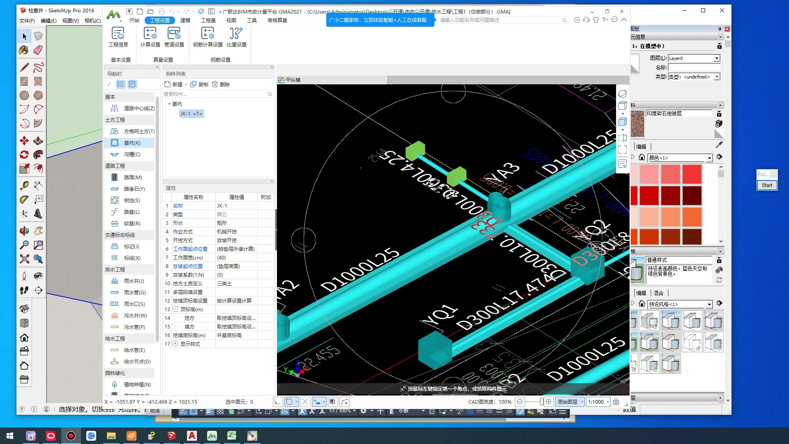This screenshot has height=444, width=789.
Task: Open the Layer0 layer dropdown
Action: [716, 58]
